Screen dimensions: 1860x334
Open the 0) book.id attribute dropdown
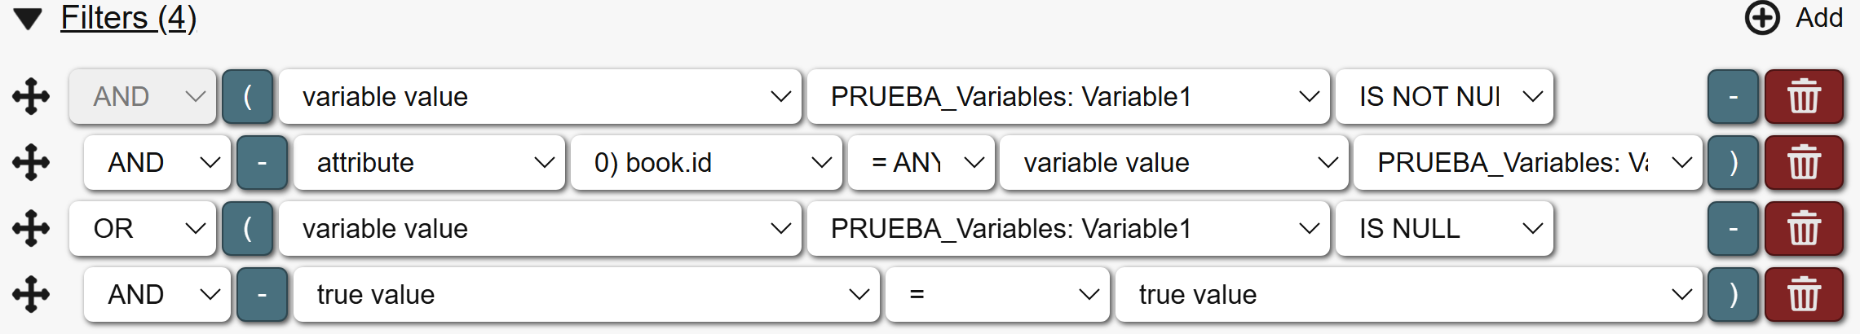coord(706,163)
